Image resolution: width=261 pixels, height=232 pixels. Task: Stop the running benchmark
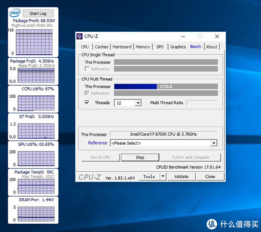coord(140,157)
